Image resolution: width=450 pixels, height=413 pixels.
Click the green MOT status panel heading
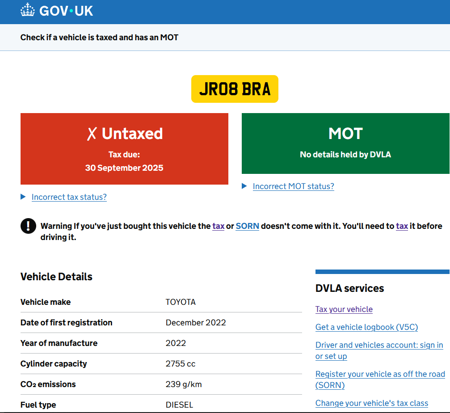[x=345, y=134]
